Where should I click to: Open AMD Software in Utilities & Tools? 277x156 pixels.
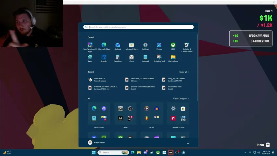click(173, 118)
